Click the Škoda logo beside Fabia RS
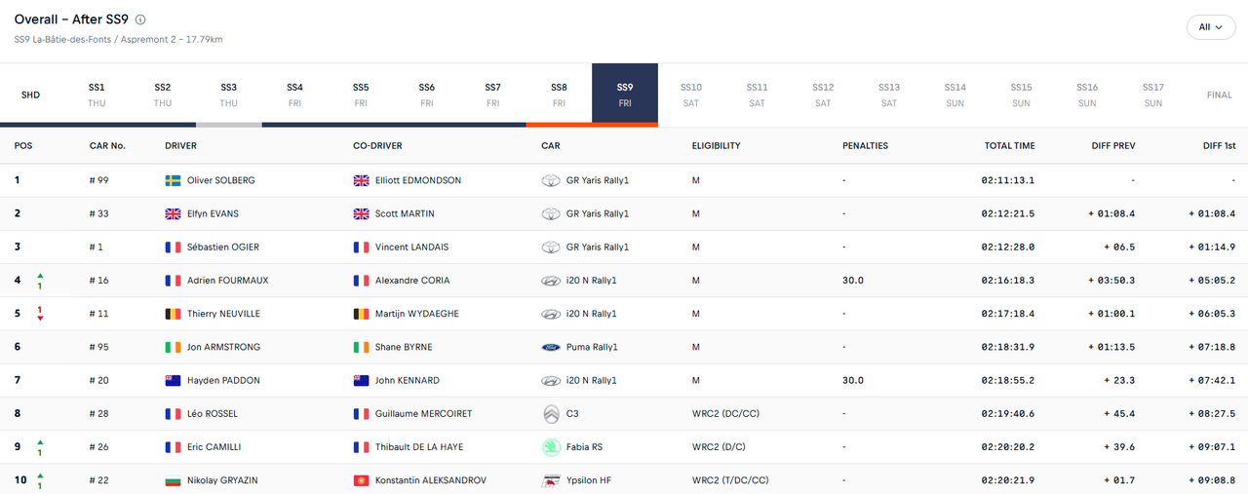 click(551, 447)
